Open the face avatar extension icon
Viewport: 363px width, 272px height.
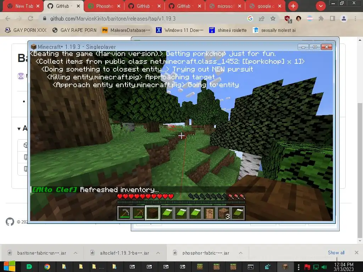pyautogui.click(x=298, y=18)
